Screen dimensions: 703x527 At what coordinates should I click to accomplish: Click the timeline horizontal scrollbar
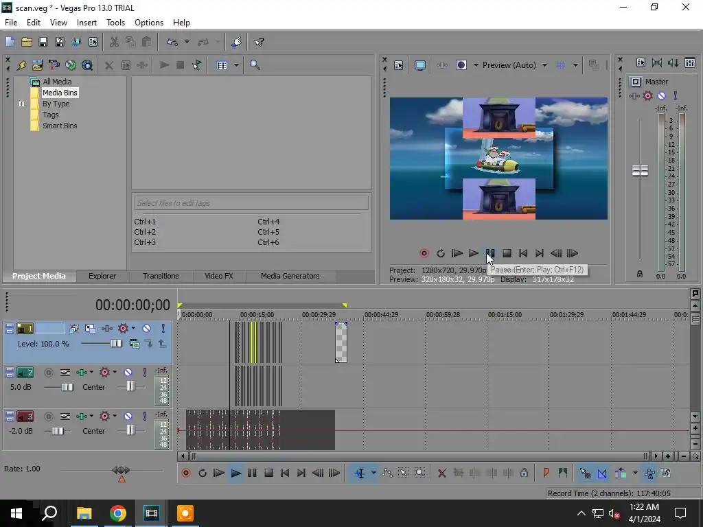coord(419,456)
